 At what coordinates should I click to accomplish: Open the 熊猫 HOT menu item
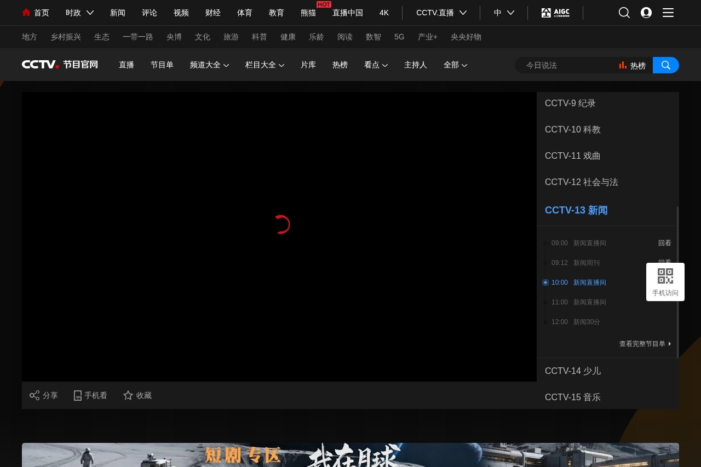(x=308, y=13)
